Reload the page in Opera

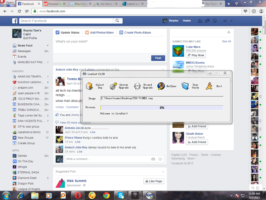(x=19, y=11)
